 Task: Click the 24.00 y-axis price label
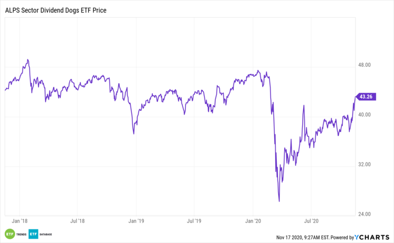click(x=365, y=214)
